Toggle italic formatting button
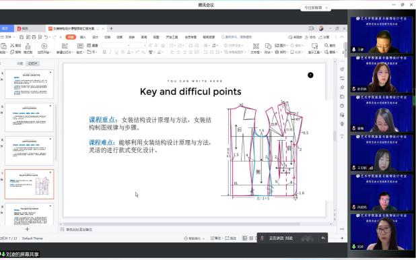The height and width of the screenshot is (260, 416). tap(110, 52)
